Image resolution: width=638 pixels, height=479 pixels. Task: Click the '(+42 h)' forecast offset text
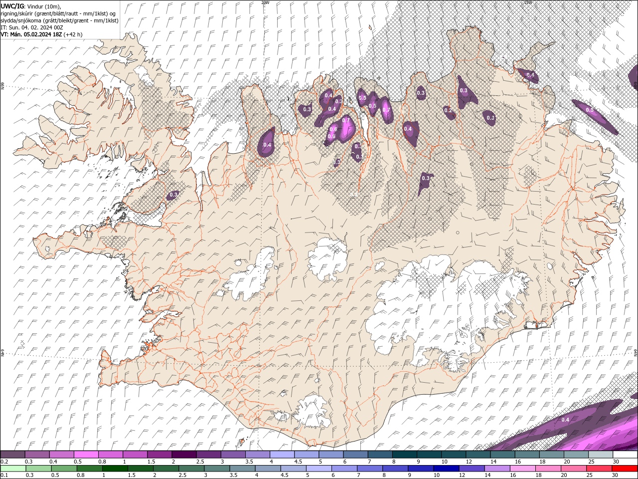point(73,34)
